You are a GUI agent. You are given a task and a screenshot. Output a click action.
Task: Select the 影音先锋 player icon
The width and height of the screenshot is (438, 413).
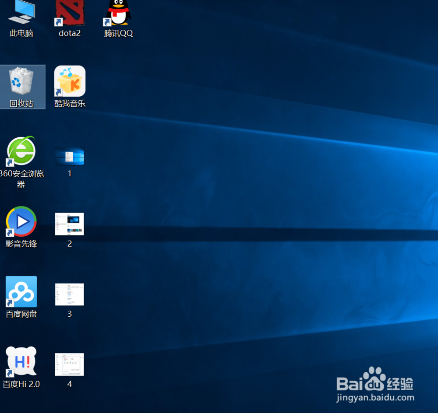tap(21, 221)
